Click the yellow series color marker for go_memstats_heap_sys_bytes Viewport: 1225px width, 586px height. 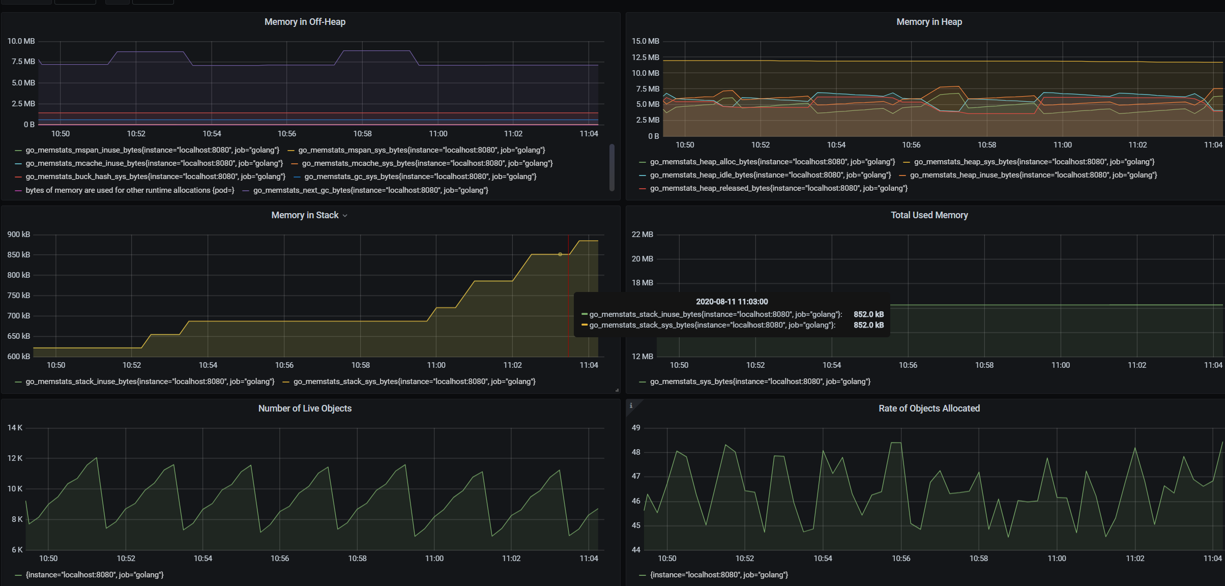[907, 162]
